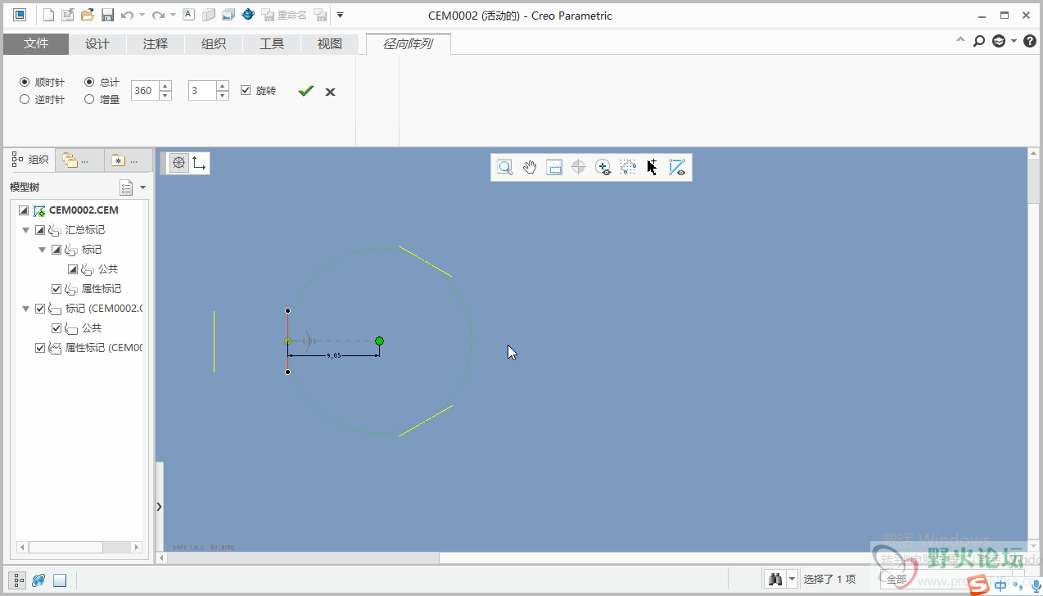1043x596 pixels.
Task: Click the tree view icon in bottom-left status bar
Action: [18, 580]
